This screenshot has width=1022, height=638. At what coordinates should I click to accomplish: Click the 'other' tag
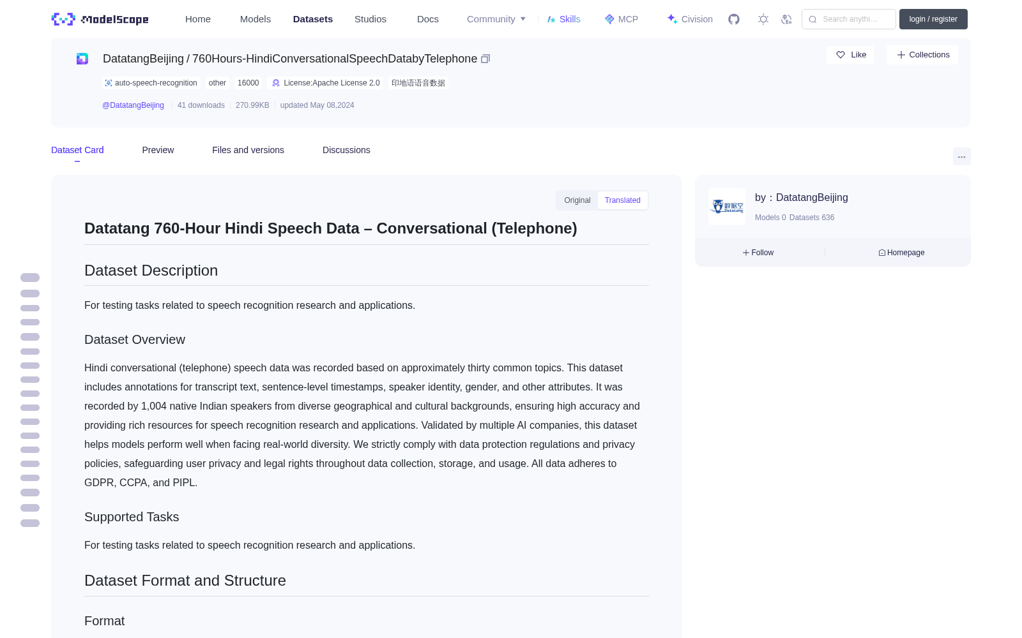(217, 83)
